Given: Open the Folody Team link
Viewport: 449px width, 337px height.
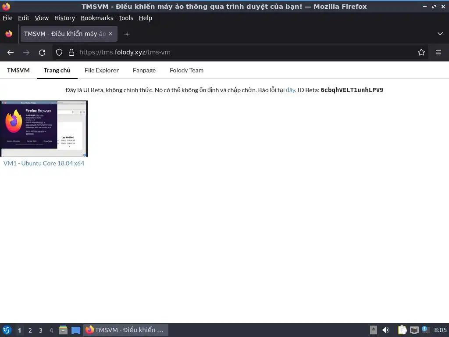Looking at the screenshot, I should point(187,70).
